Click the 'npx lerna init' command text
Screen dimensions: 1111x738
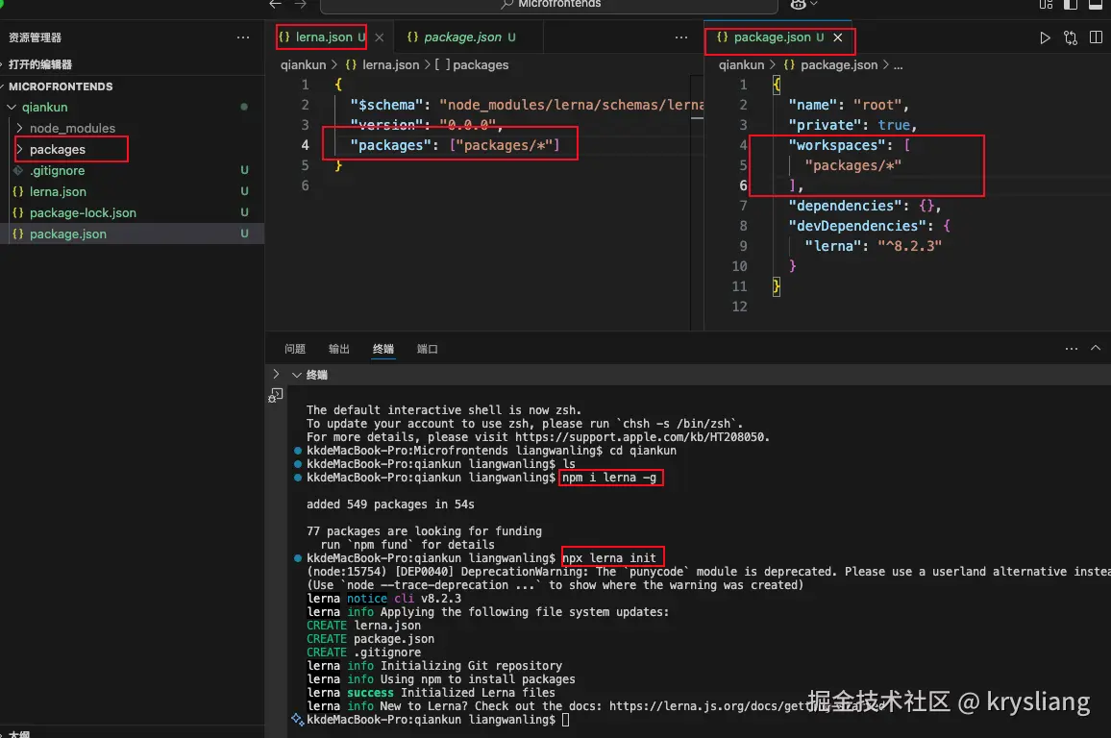(609, 558)
